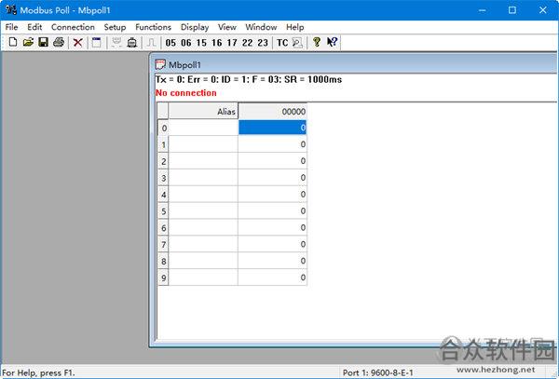Click function 06 write single register
The width and height of the screenshot is (559, 379).
point(186,43)
